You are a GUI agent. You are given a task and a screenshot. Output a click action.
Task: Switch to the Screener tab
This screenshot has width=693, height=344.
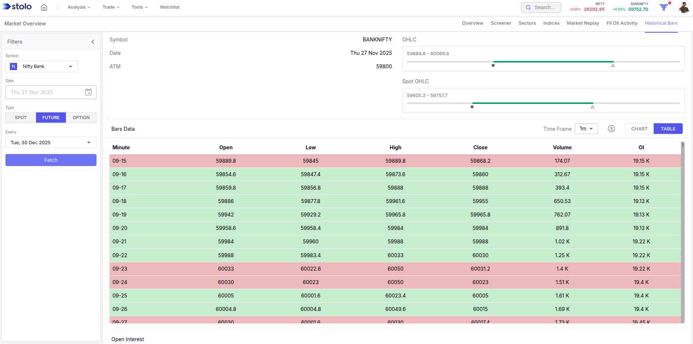[501, 23]
